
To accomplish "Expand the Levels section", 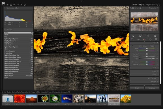I will click(144, 68).
